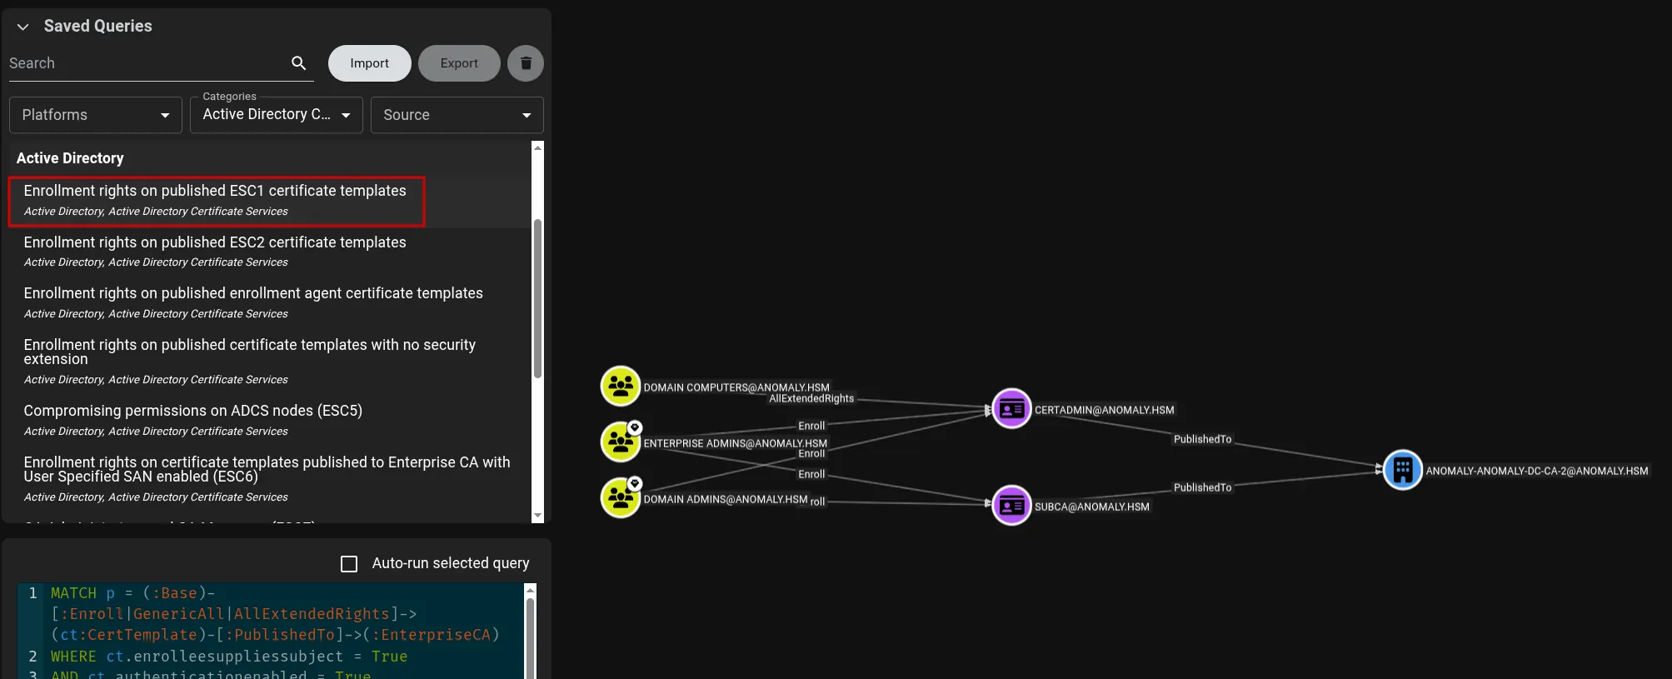Click the Saved Queries heading
The height and width of the screenshot is (679, 1672).
pyautogui.click(x=98, y=26)
